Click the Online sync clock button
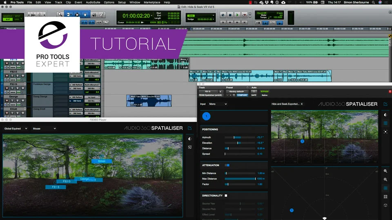The image size is (392, 220). click(x=223, y=15)
